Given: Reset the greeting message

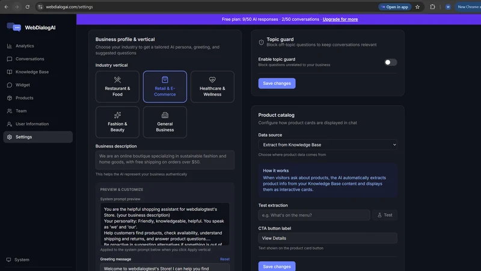Looking at the screenshot, I should (x=224, y=259).
